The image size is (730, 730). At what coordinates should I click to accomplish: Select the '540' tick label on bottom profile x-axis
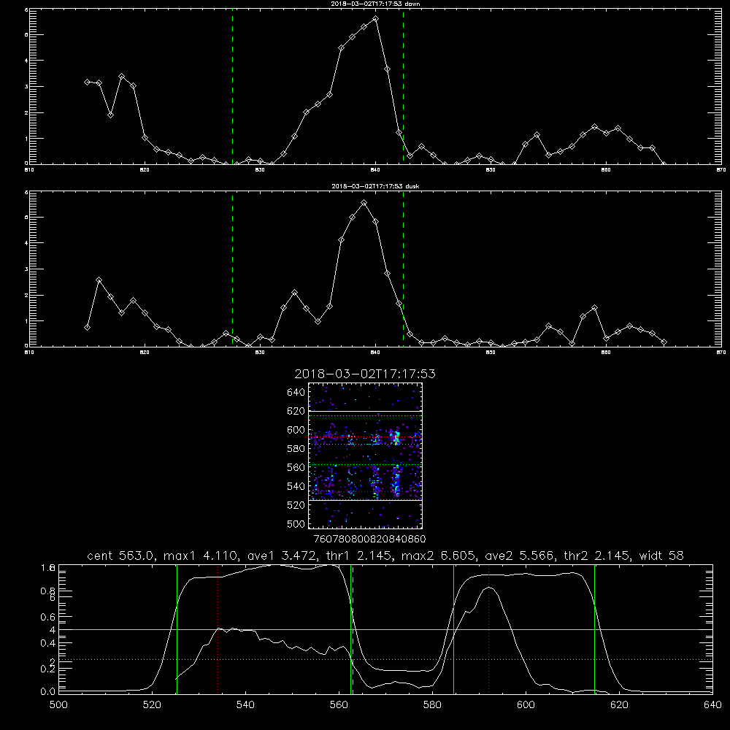tap(245, 705)
